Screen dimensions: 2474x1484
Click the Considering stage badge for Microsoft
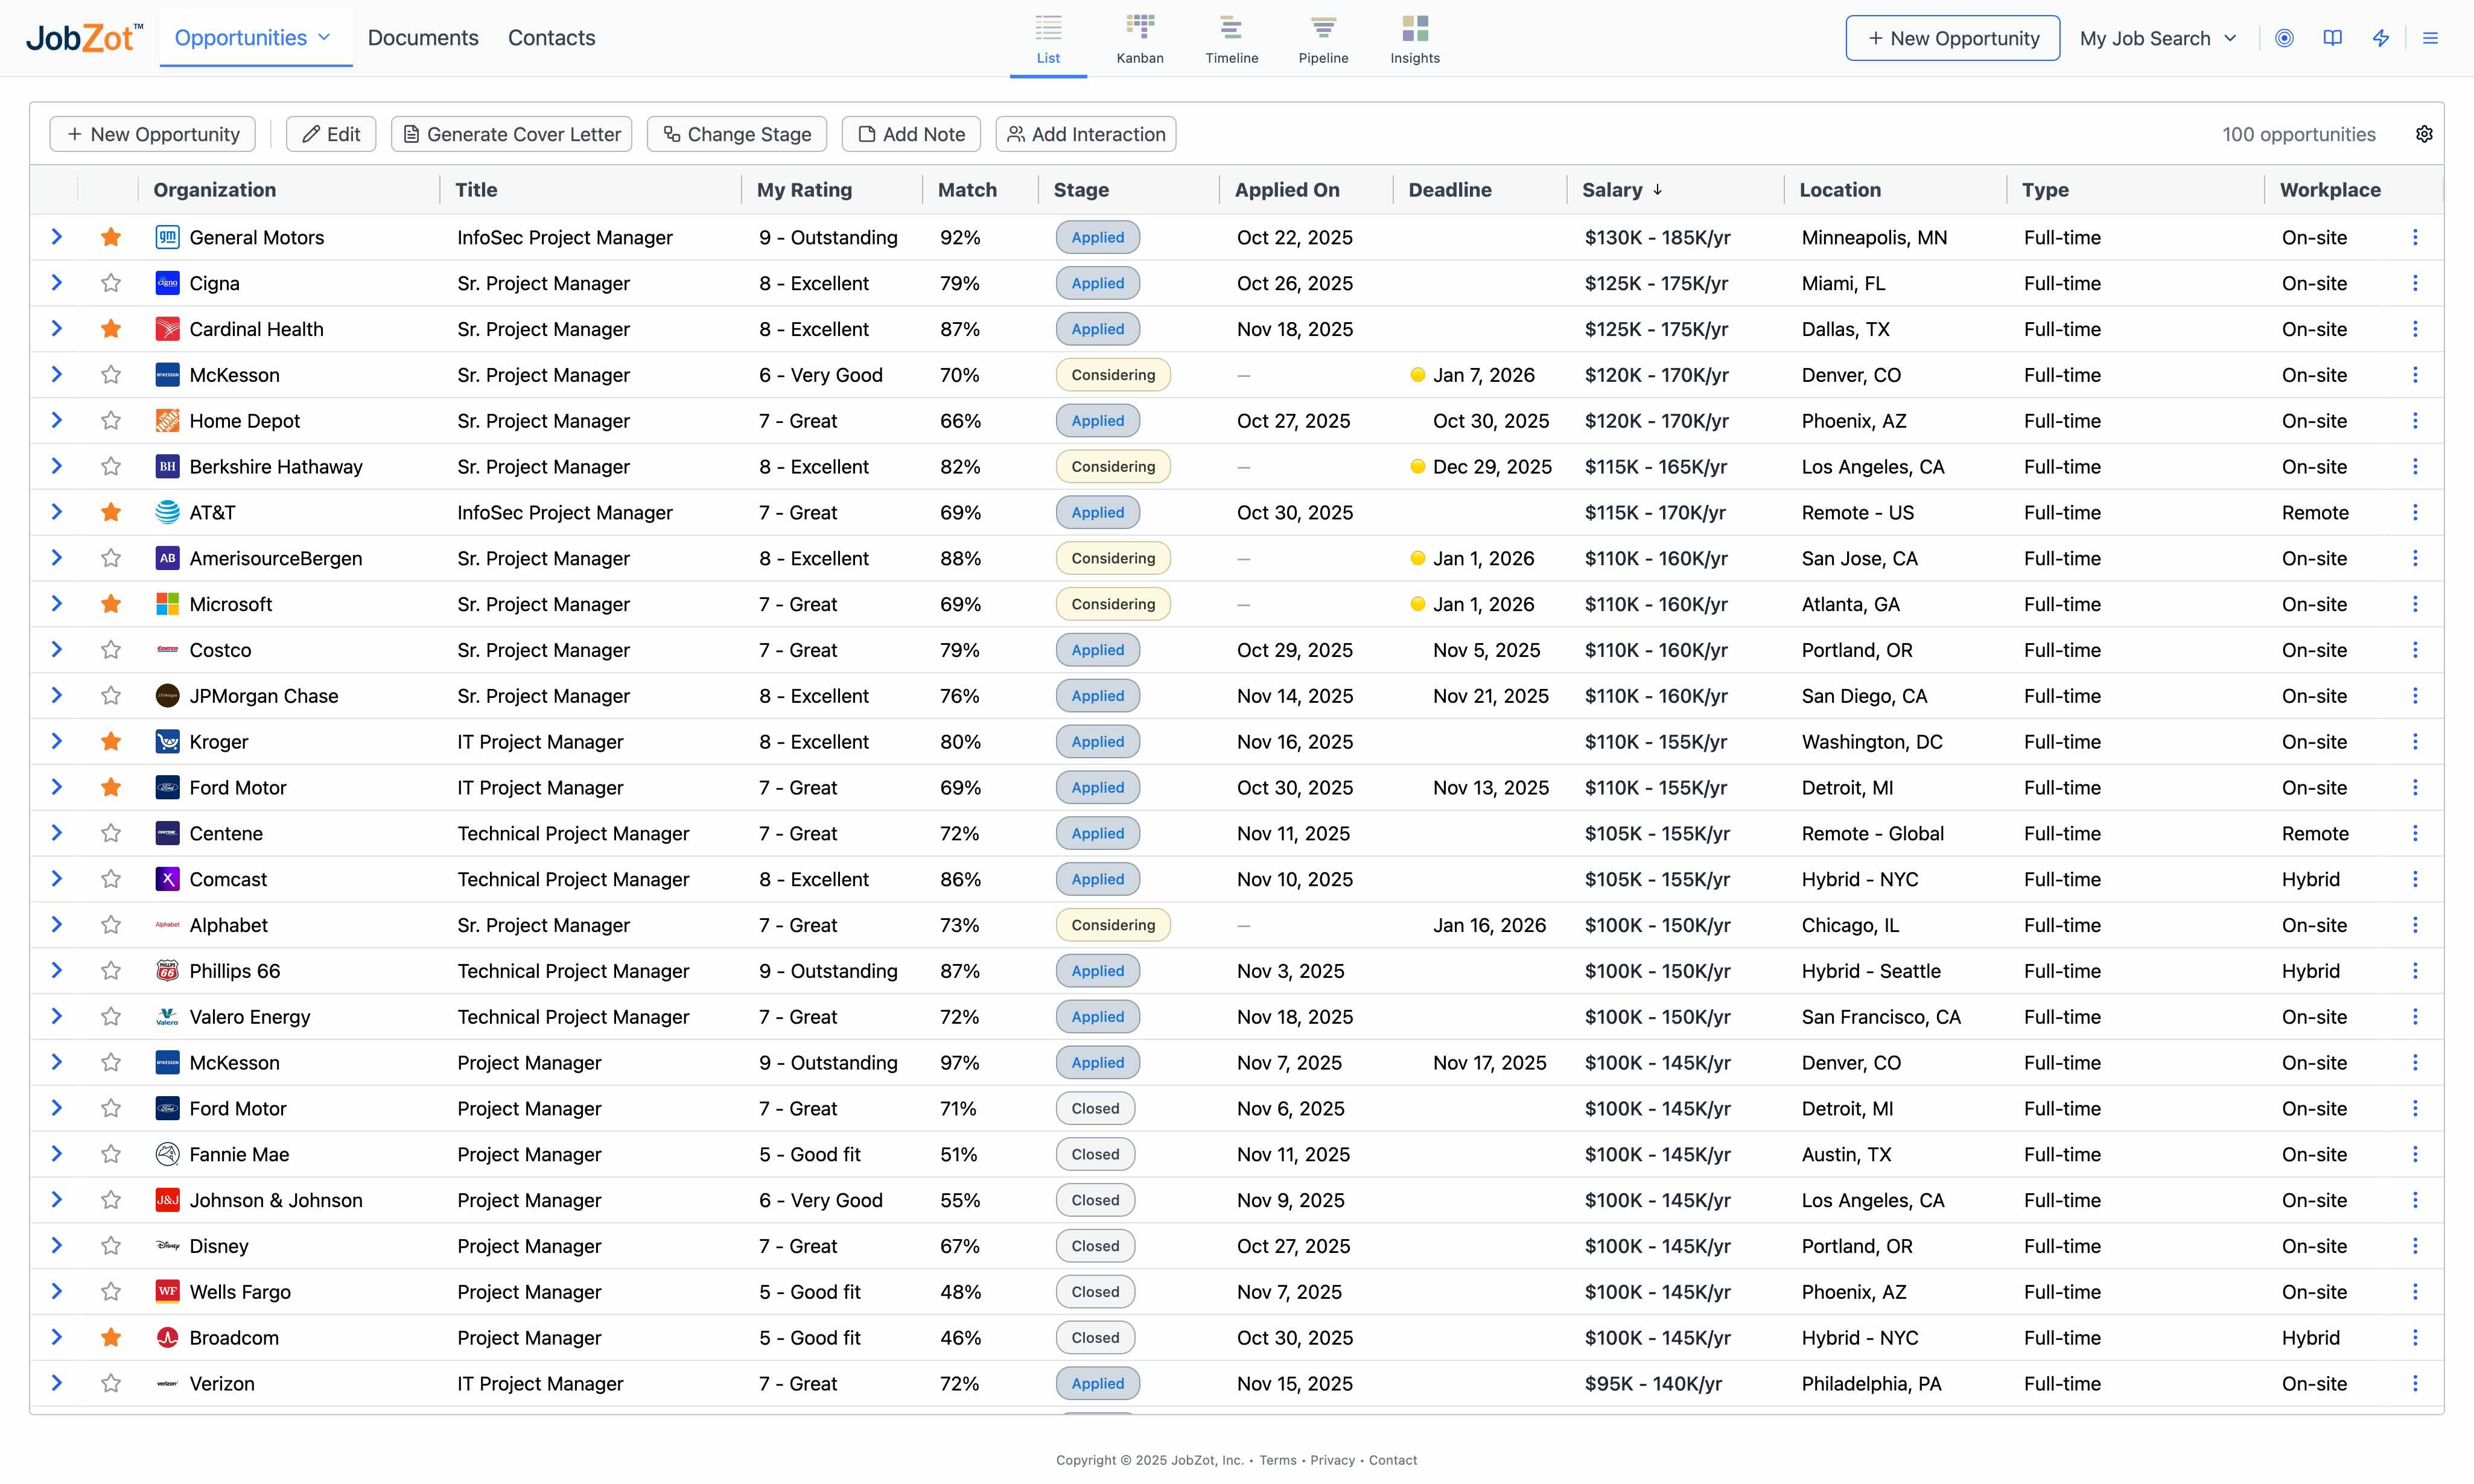click(x=1113, y=604)
